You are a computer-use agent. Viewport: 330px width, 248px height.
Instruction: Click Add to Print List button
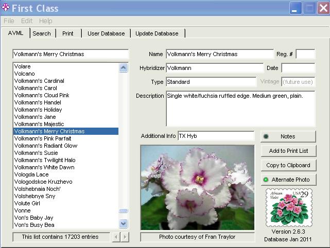(x=288, y=151)
